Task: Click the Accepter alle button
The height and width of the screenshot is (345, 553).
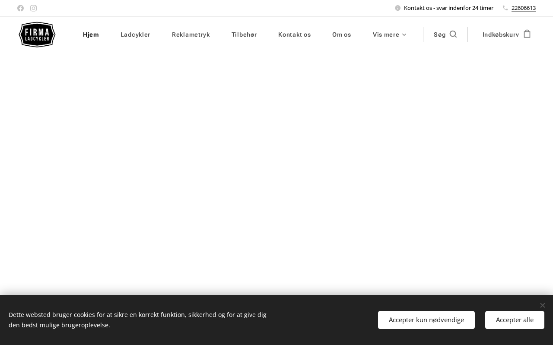Action: click(515, 320)
